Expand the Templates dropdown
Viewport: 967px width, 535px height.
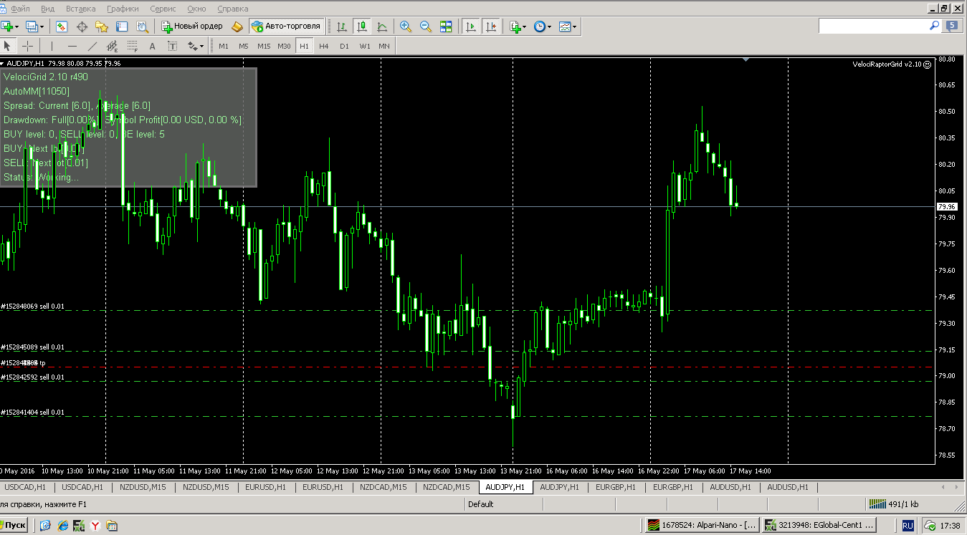click(574, 26)
